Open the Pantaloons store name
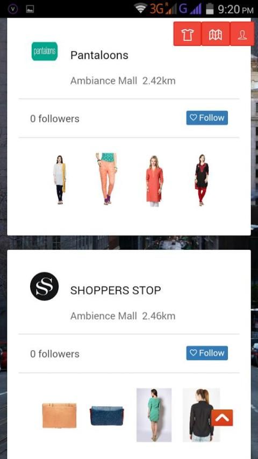Viewport: 258px width, 459px height. pos(99,55)
